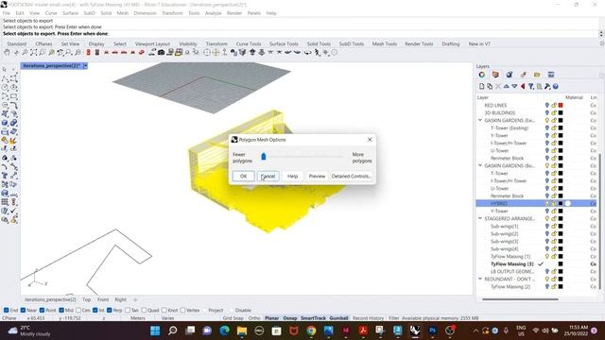Click the blue Help icon in Layers toolbar
This screenshot has width=605, height=340.
556,86
